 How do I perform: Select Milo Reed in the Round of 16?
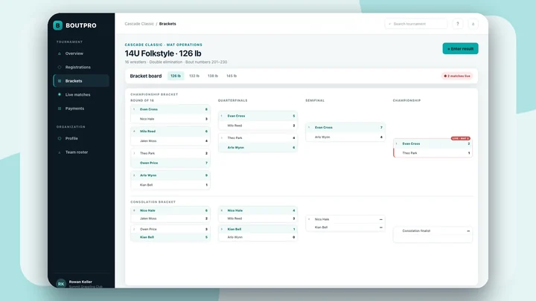point(170,132)
